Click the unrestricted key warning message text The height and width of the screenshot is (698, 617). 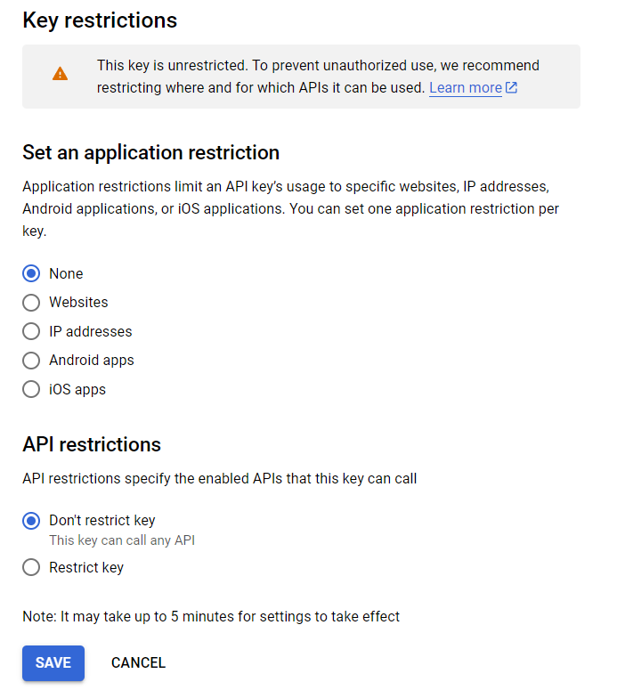(x=318, y=77)
